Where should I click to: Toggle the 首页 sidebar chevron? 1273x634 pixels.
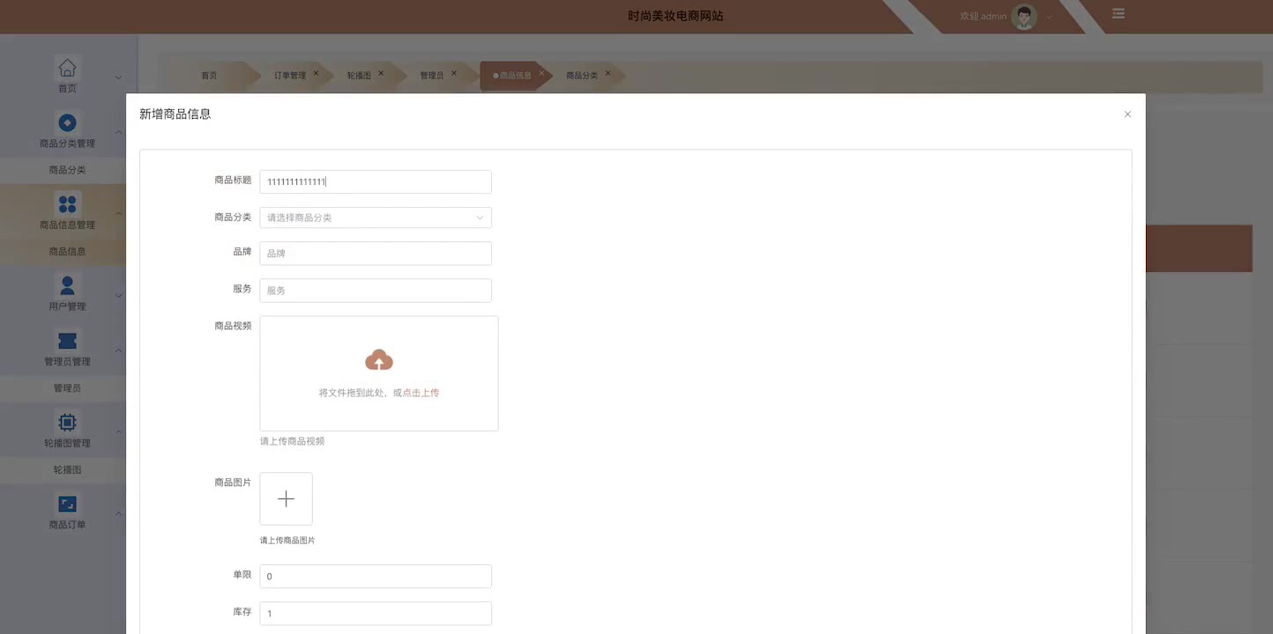[118, 77]
